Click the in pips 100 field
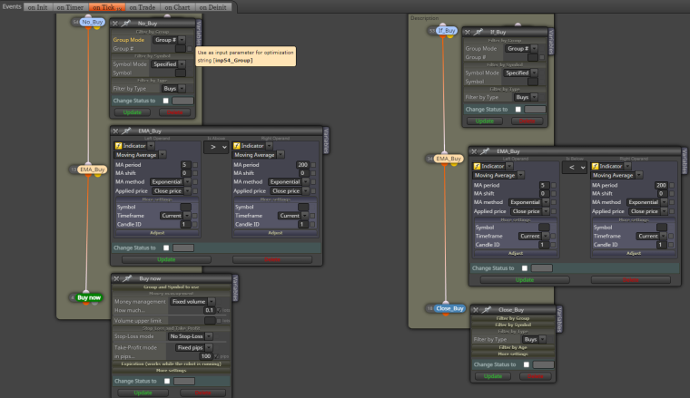Image resolution: width=690 pixels, height=398 pixels. pyautogui.click(x=205, y=356)
